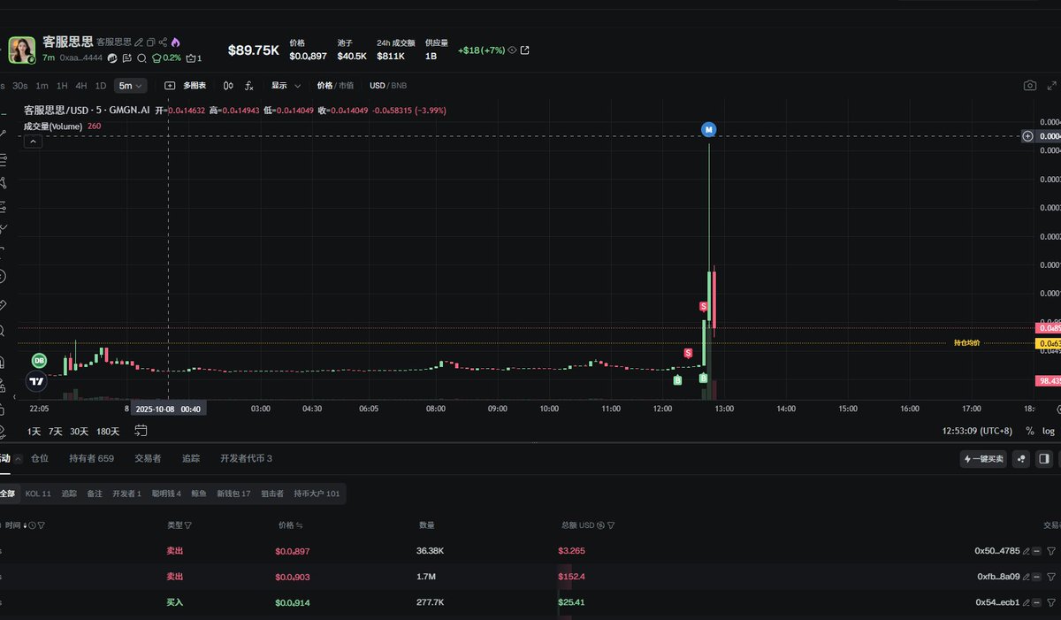The width and height of the screenshot is (1061, 620).
Task: Switch to the 持有者 659 tab
Action: pyautogui.click(x=91, y=458)
